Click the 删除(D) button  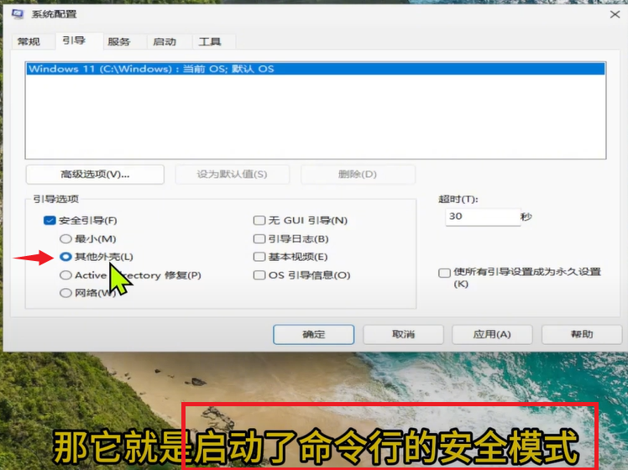click(x=358, y=174)
